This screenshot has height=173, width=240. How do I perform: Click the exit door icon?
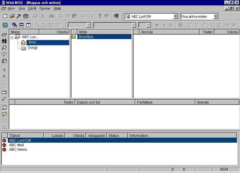point(116,16)
